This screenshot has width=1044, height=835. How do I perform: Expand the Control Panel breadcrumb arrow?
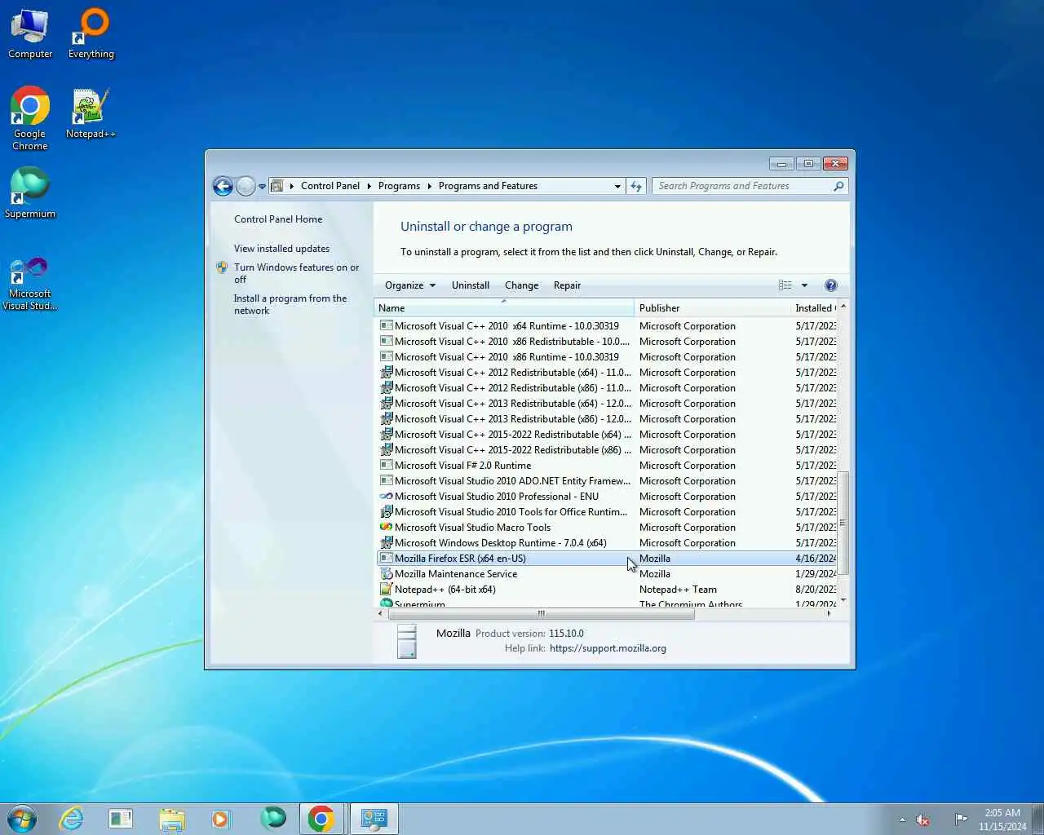[x=369, y=186]
